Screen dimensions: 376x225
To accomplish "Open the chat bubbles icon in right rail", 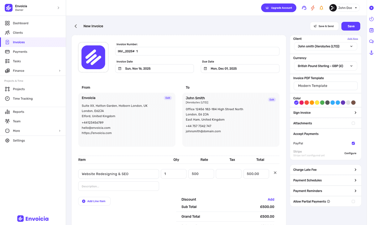I will [x=371, y=41].
